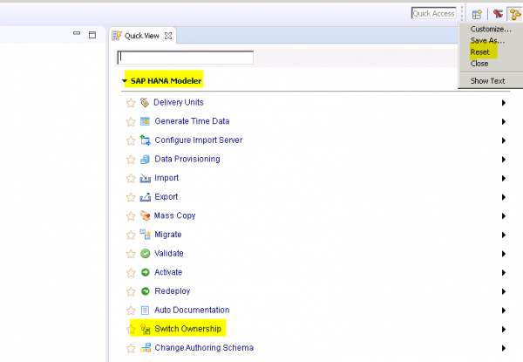
Task: Click the Mass Copy icon
Action: click(145, 215)
